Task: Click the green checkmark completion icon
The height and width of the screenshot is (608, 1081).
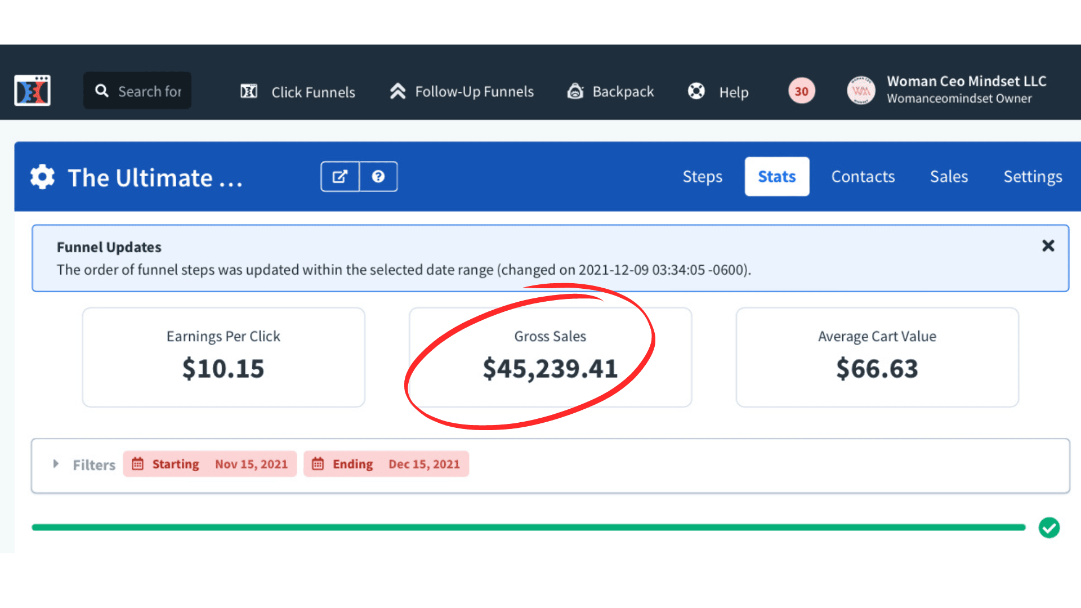Action: tap(1049, 527)
